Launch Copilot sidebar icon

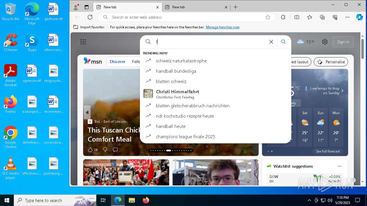click(360, 17)
